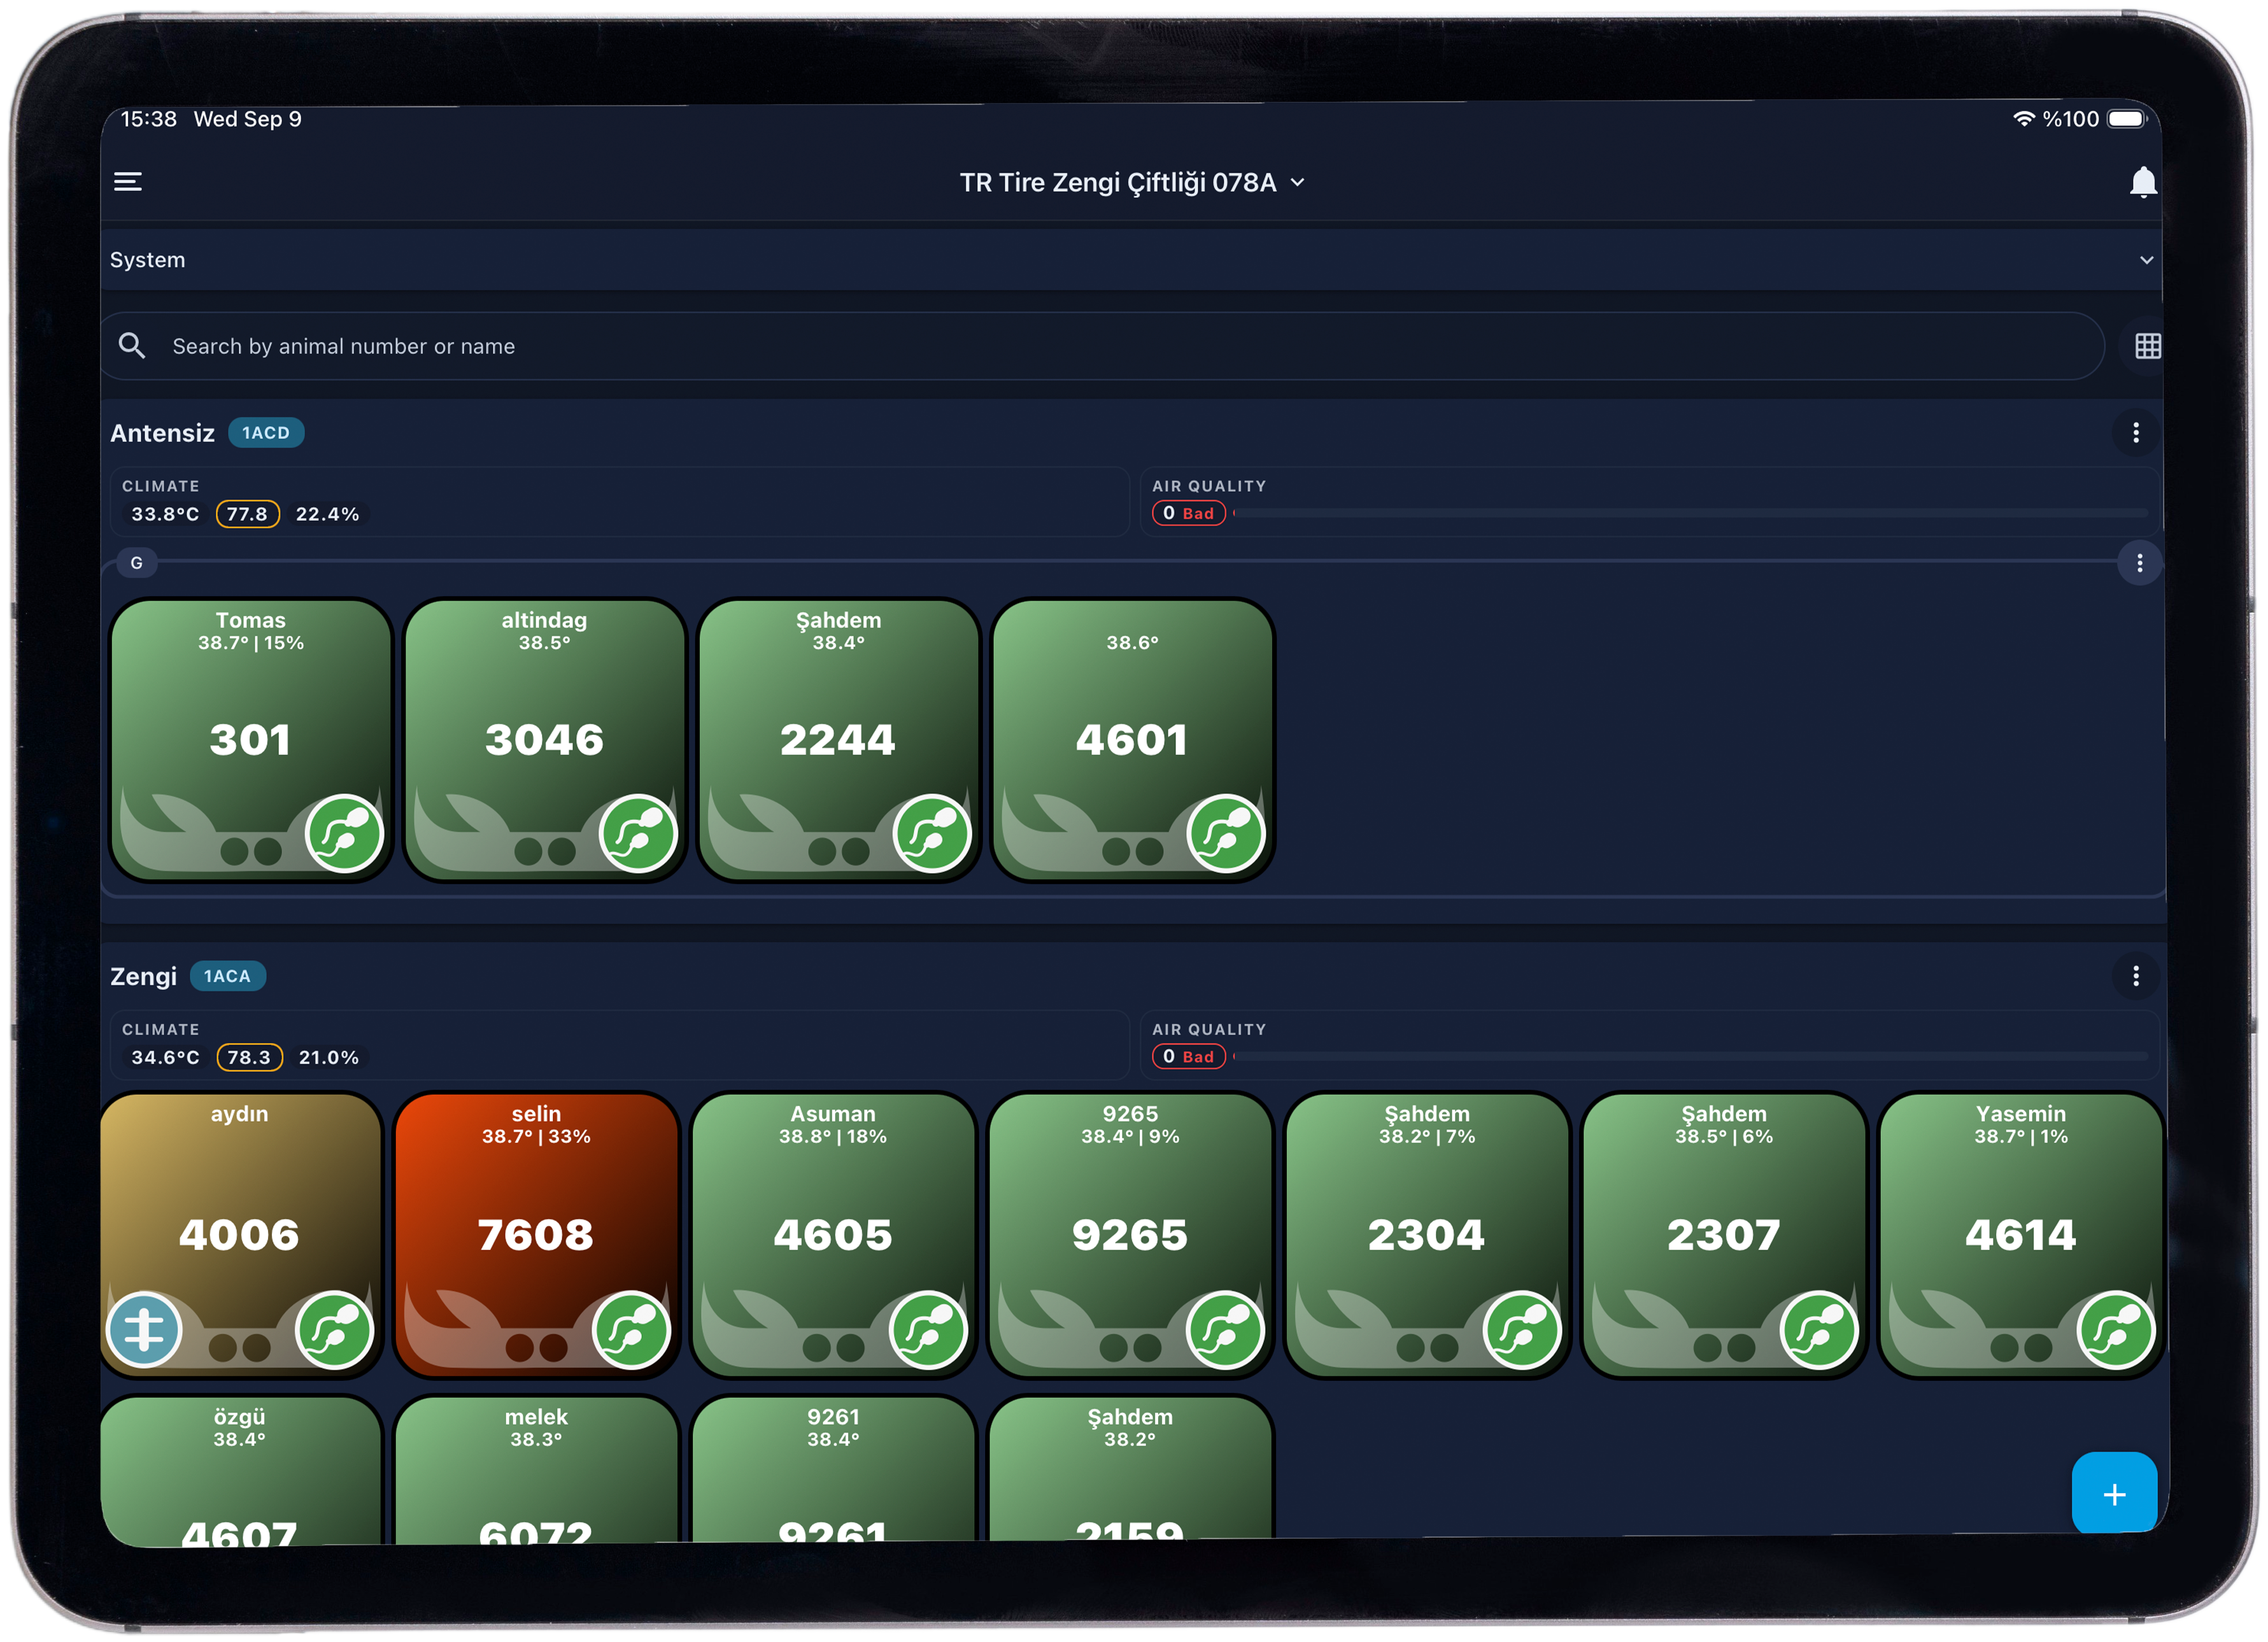Open farm selector TR Tire Zengi Çiftliği 078A

click(x=1132, y=183)
